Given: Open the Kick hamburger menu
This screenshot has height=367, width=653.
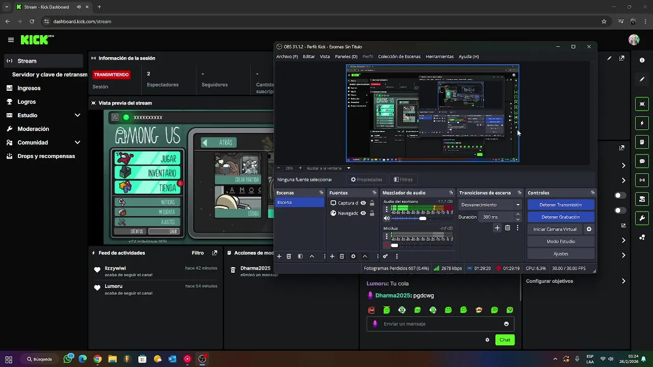Looking at the screenshot, I should point(11,40).
